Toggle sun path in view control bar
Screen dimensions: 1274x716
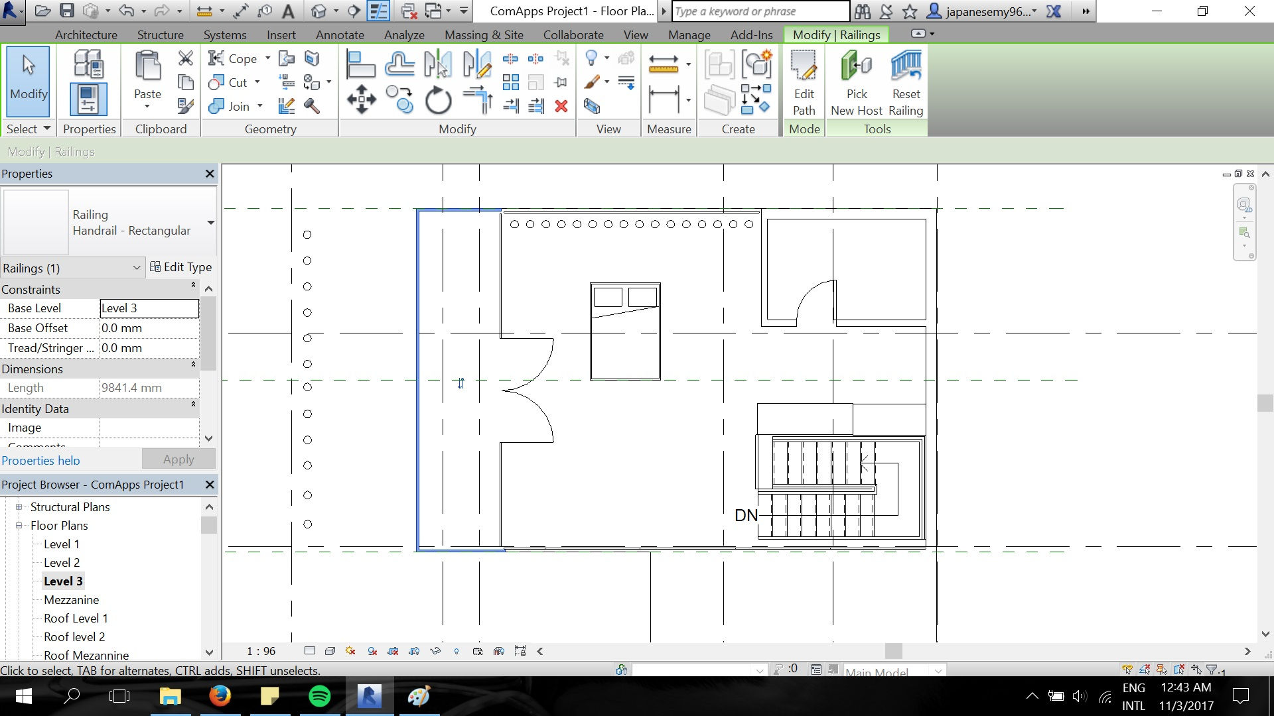pos(351,651)
